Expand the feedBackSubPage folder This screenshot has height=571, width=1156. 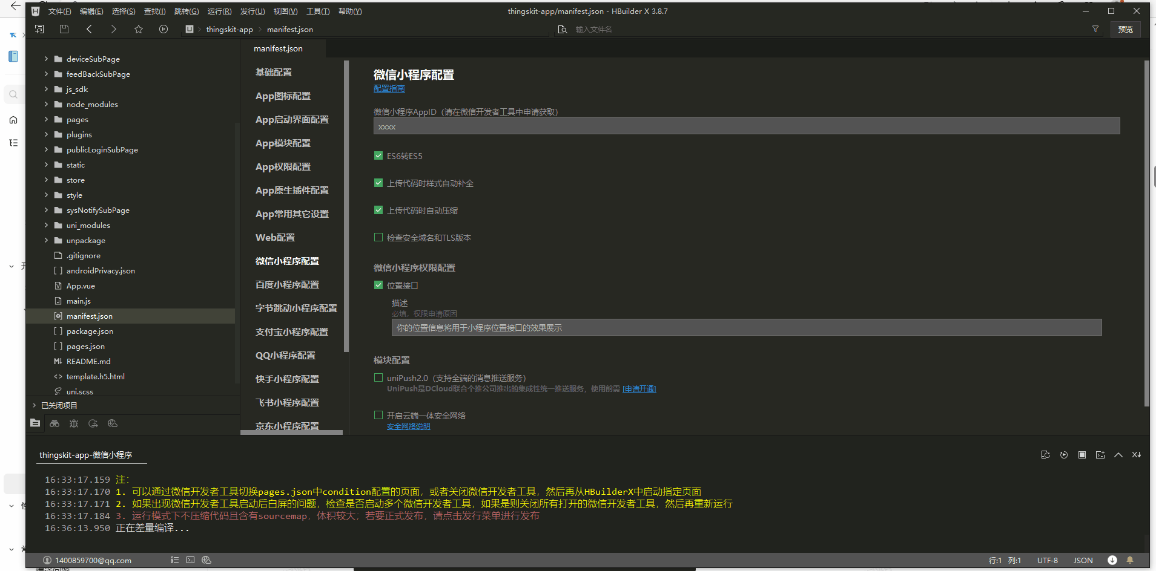click(x=46, y=74)
